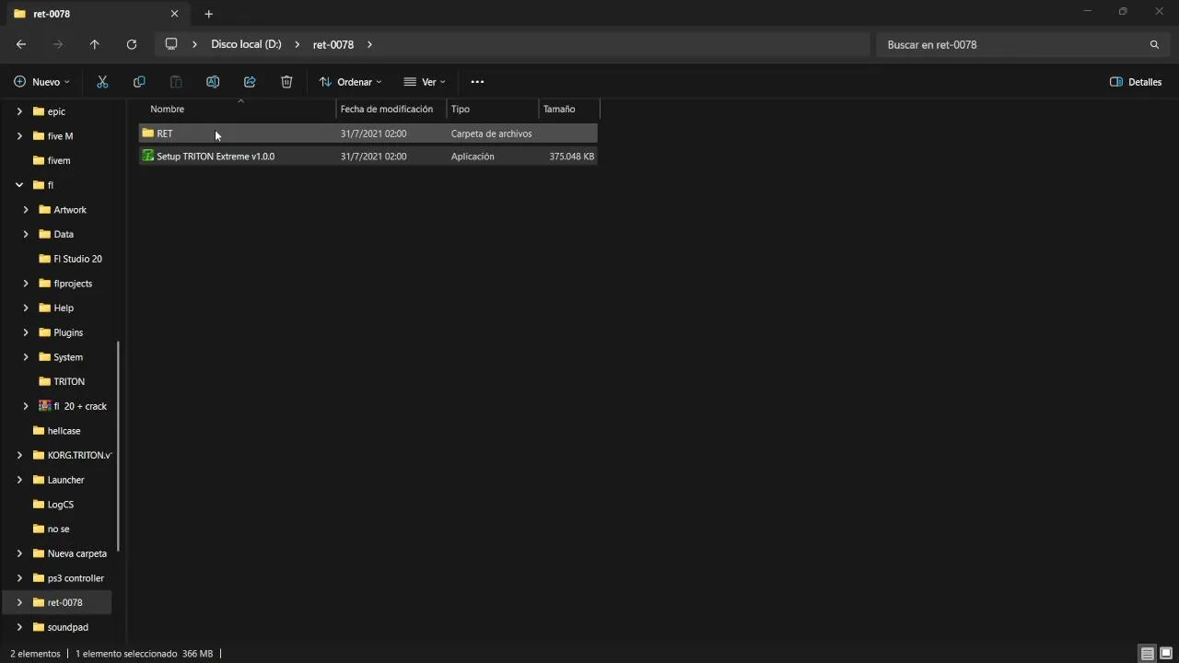Screen dimensions: 1179x663
Task: Refresh the current folder view
Action: (x=132, y=44)
